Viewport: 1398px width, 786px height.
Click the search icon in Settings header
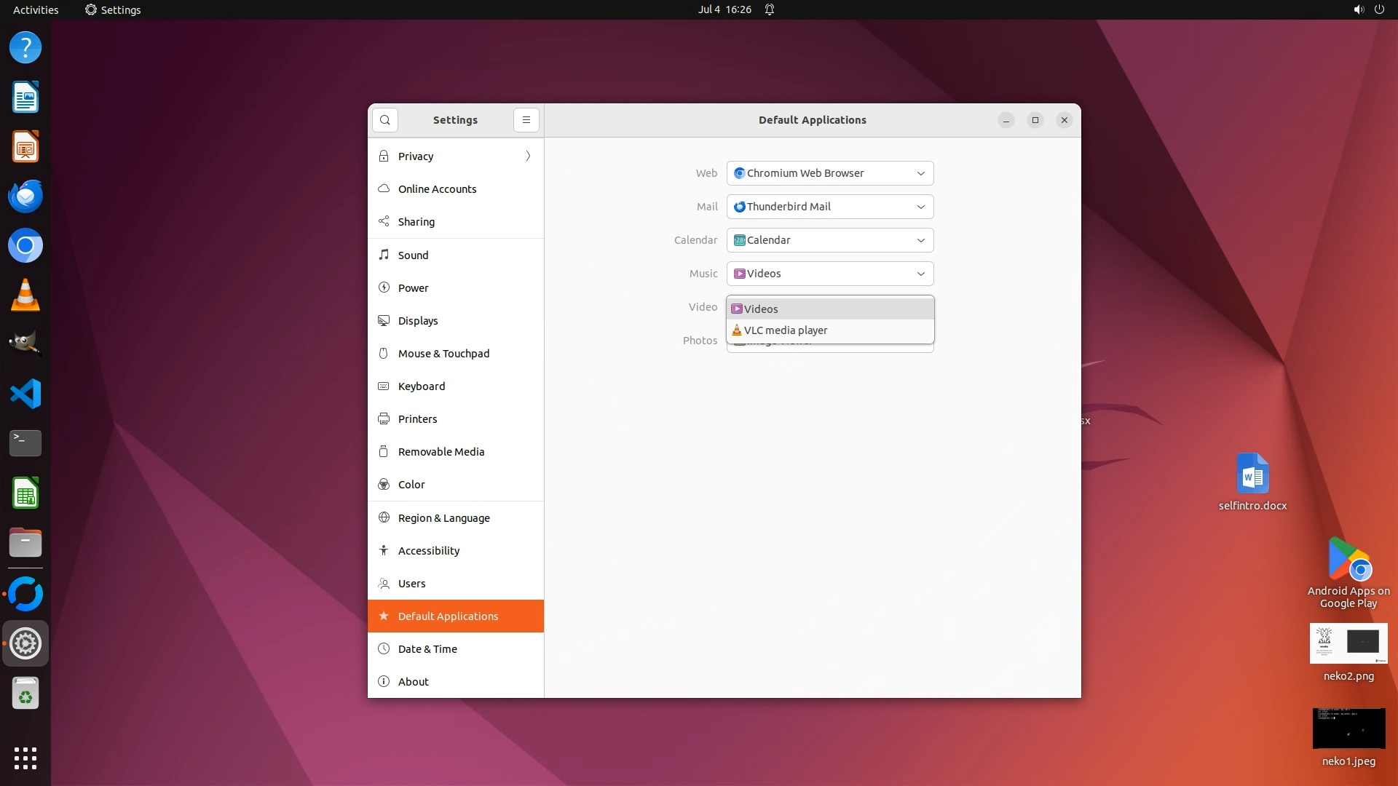(385, 120)
